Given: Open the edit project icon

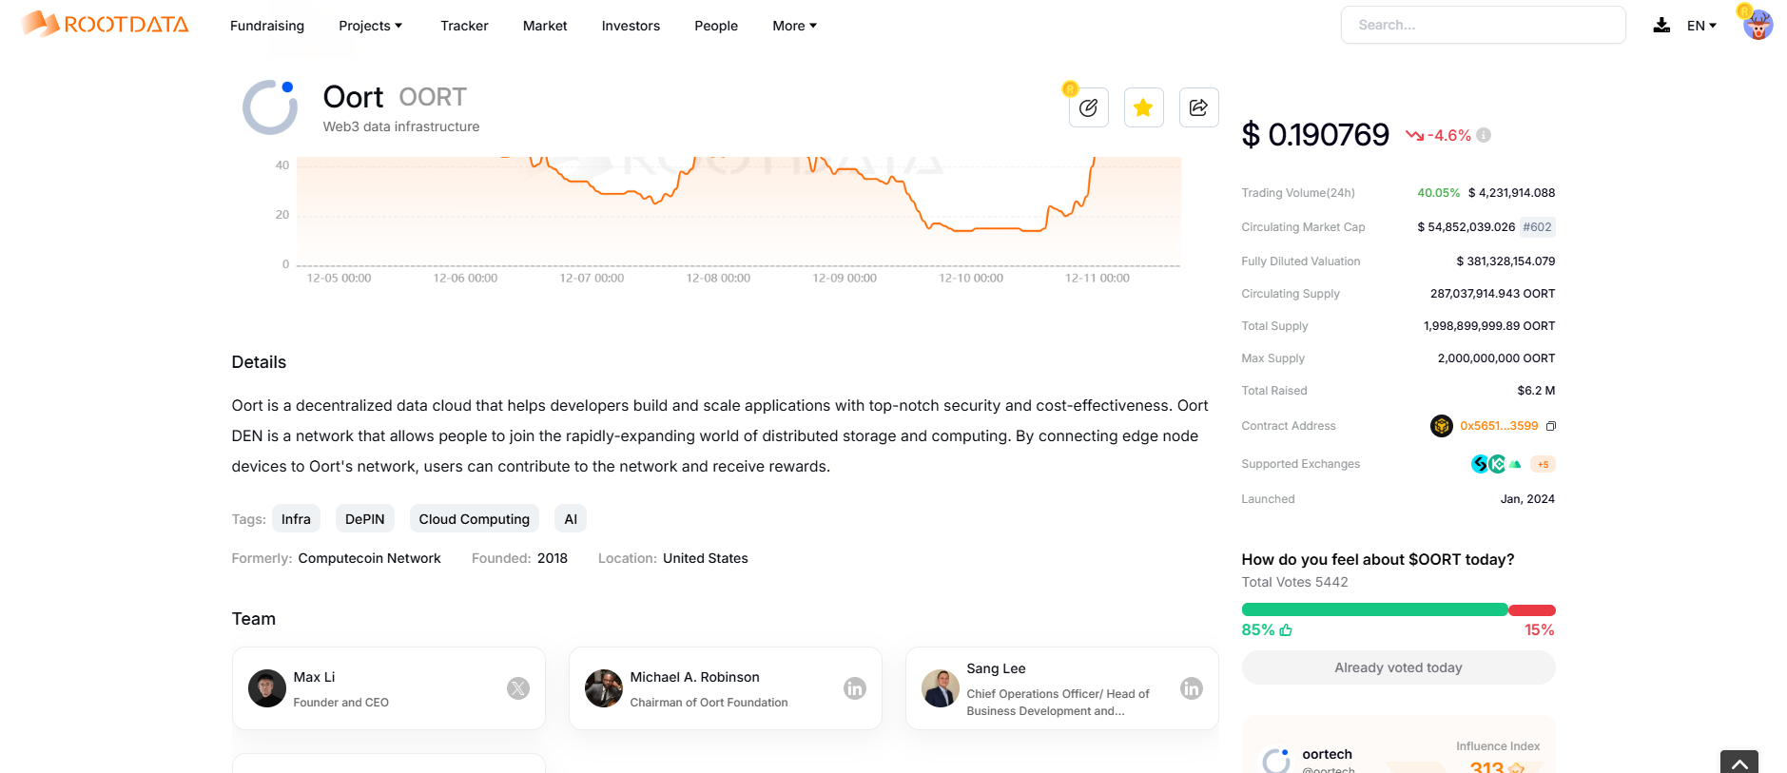Looking at the screenshot, I should [1088, 107].
